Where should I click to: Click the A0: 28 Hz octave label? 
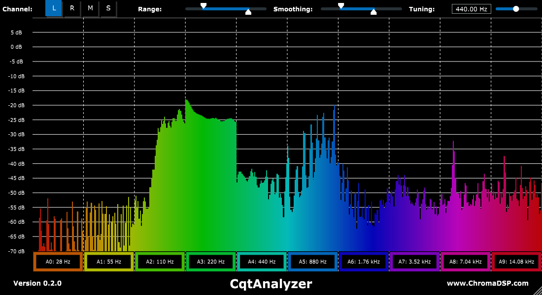[58, 262]
